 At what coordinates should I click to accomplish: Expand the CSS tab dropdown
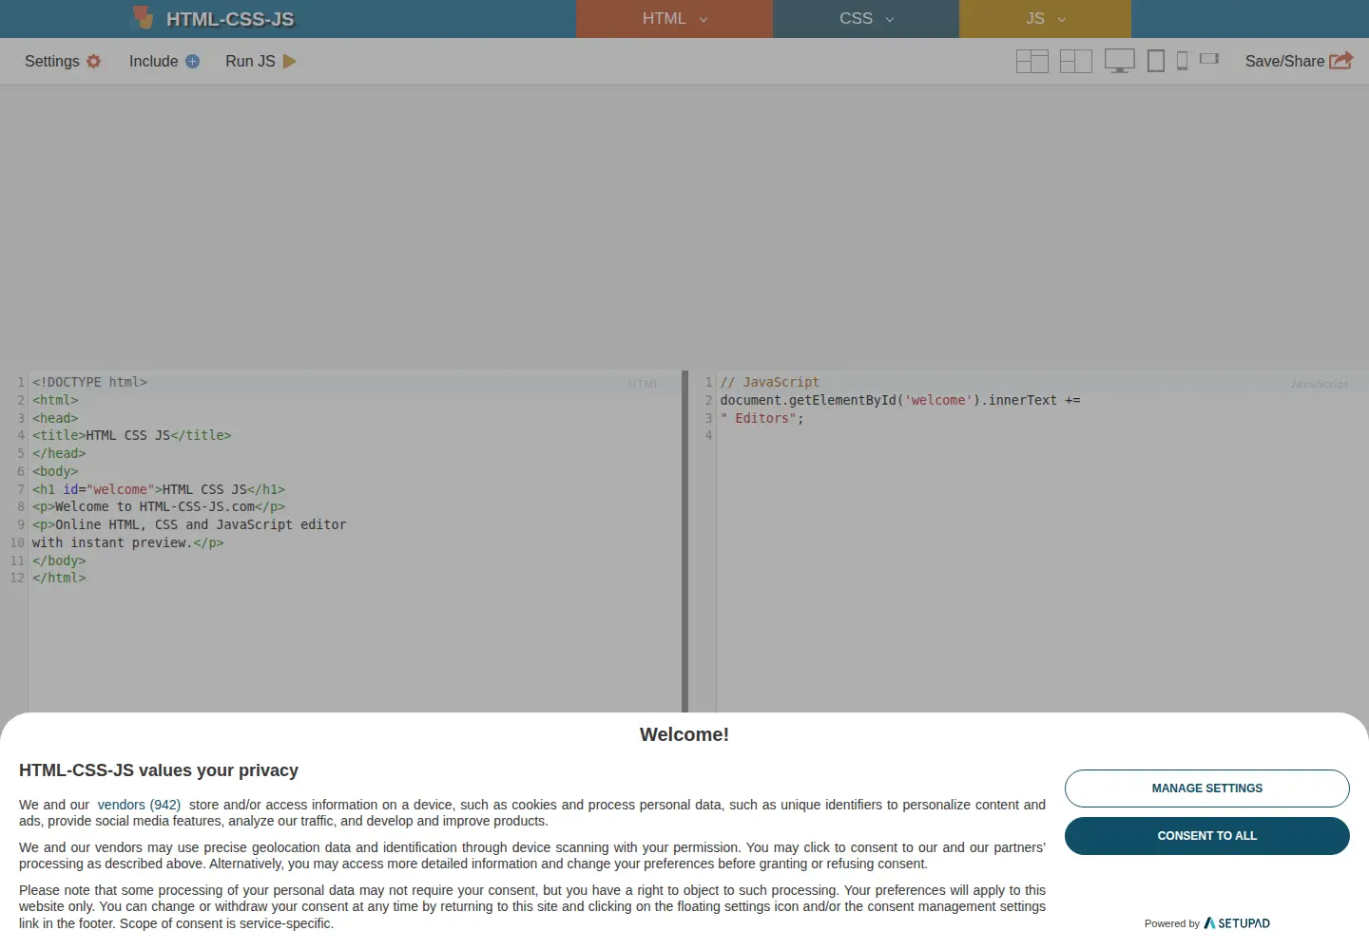point(890,19)
